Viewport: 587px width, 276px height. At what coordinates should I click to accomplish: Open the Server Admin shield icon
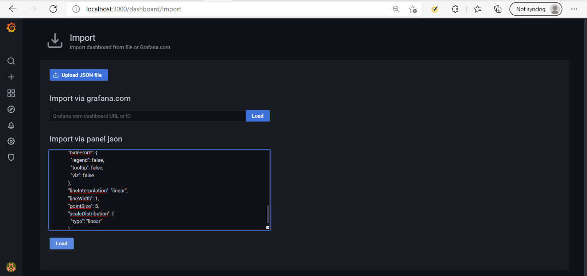pyautogui.click(x=11, y=157)
